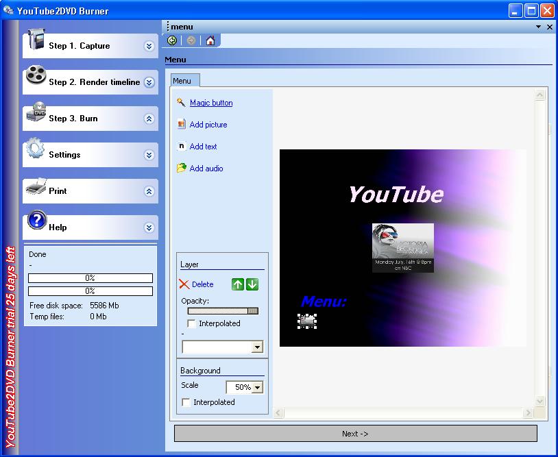Select the Menu tab
This screenshot has width=558, height=457.
(x=185, y=80)
